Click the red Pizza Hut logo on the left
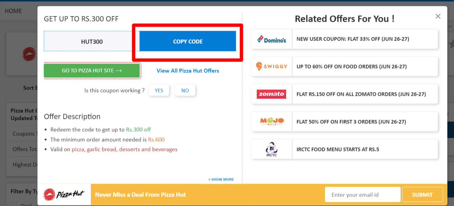 [x=29, y=54]
